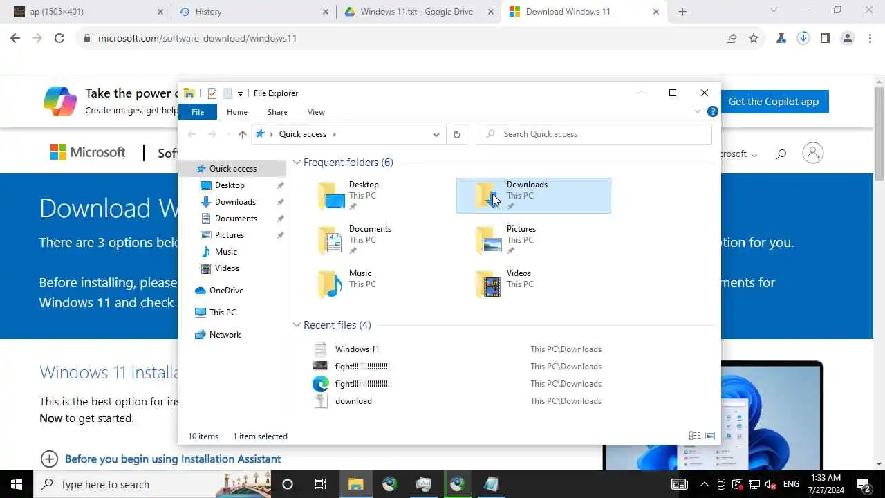Go back in the browser
The image size is (885, 498).
click(x=15, y=38)
